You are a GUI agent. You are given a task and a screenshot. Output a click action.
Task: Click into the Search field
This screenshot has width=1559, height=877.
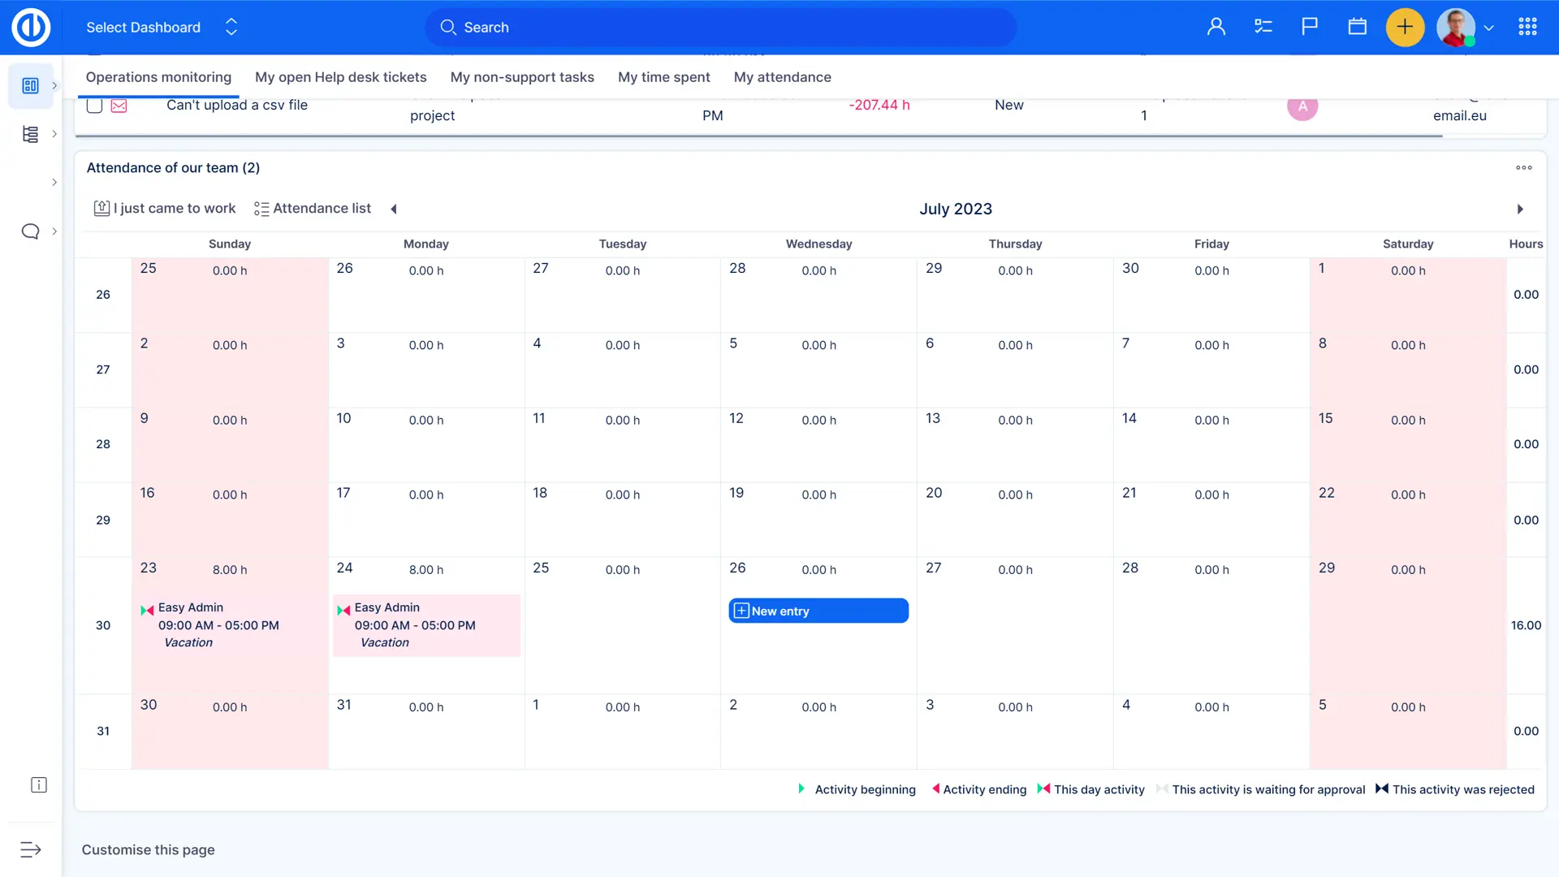pos(720,27)
